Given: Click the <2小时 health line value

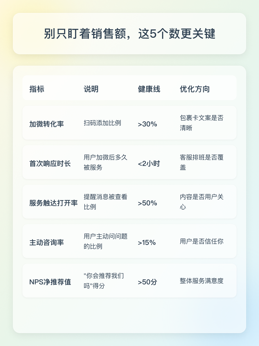Looking at the screenshot, I should 149,164.
